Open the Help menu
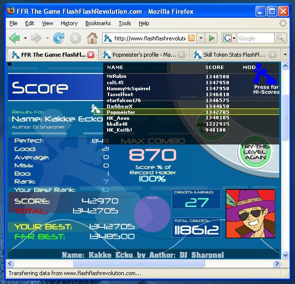The width and height of the screenshot is (295, 284). pos(144,23)
